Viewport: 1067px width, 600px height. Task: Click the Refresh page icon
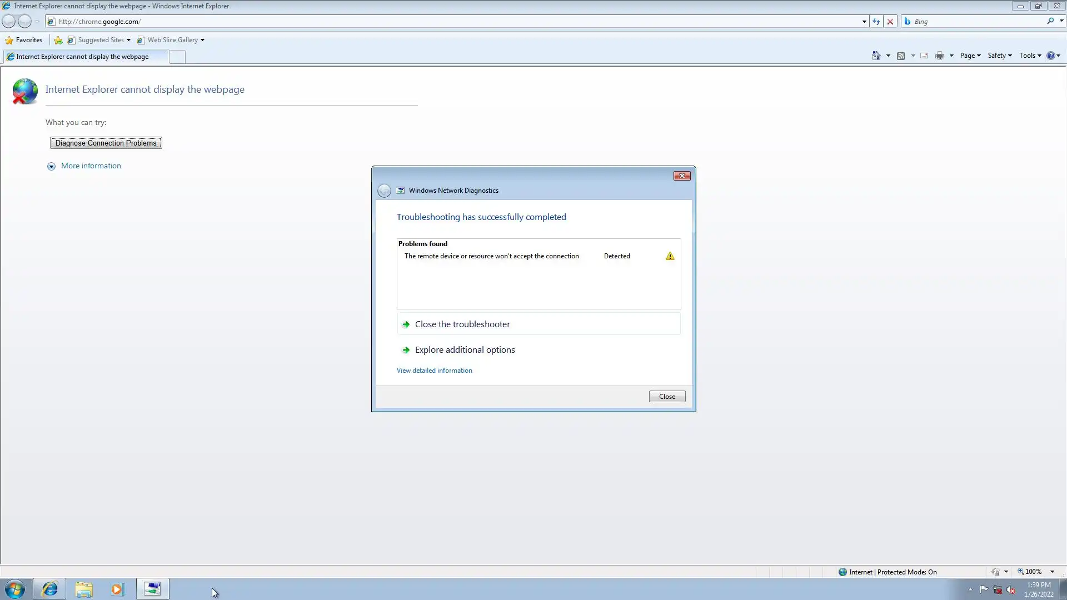point(876,22)
